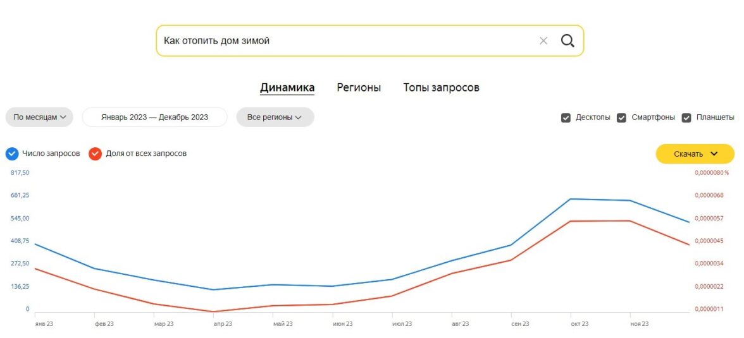Open the Скачать download dropdown
The width and height of the screenshot is (744, 338).
pos(695,154)
